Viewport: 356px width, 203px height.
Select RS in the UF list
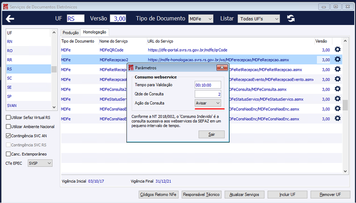pos(28,69)
